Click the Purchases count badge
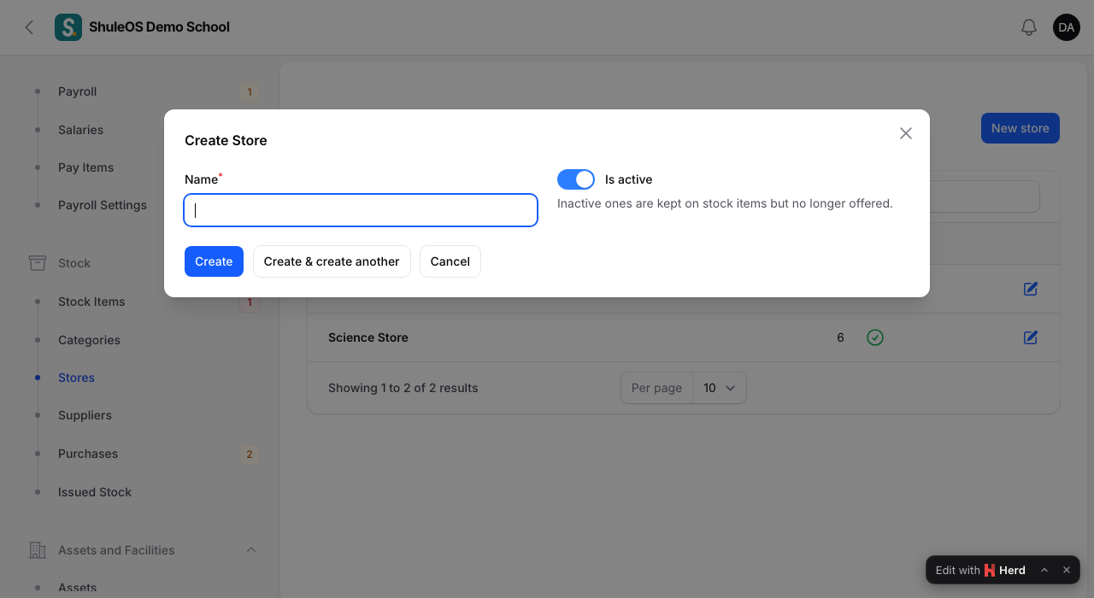This screenshot has height=598, width=1094. pos(250,454)
